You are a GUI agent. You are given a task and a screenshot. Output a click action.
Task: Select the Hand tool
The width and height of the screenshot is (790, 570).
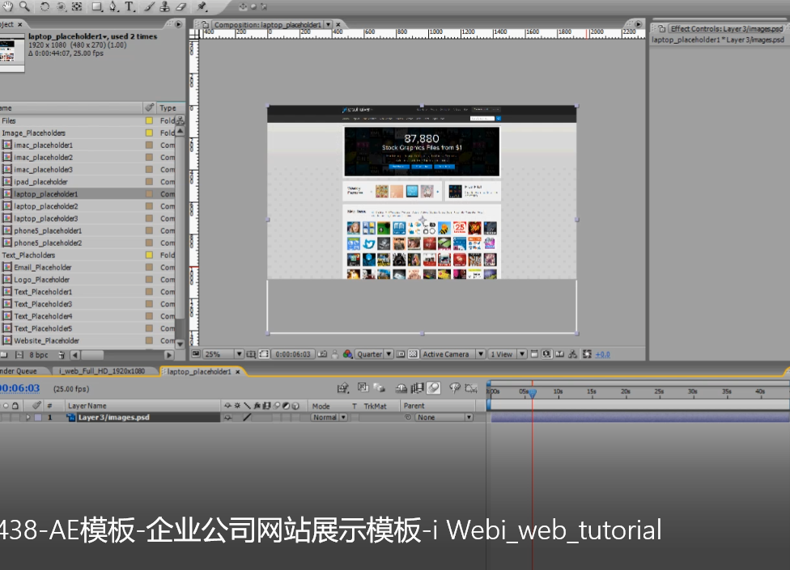click(x=7, y=6)
